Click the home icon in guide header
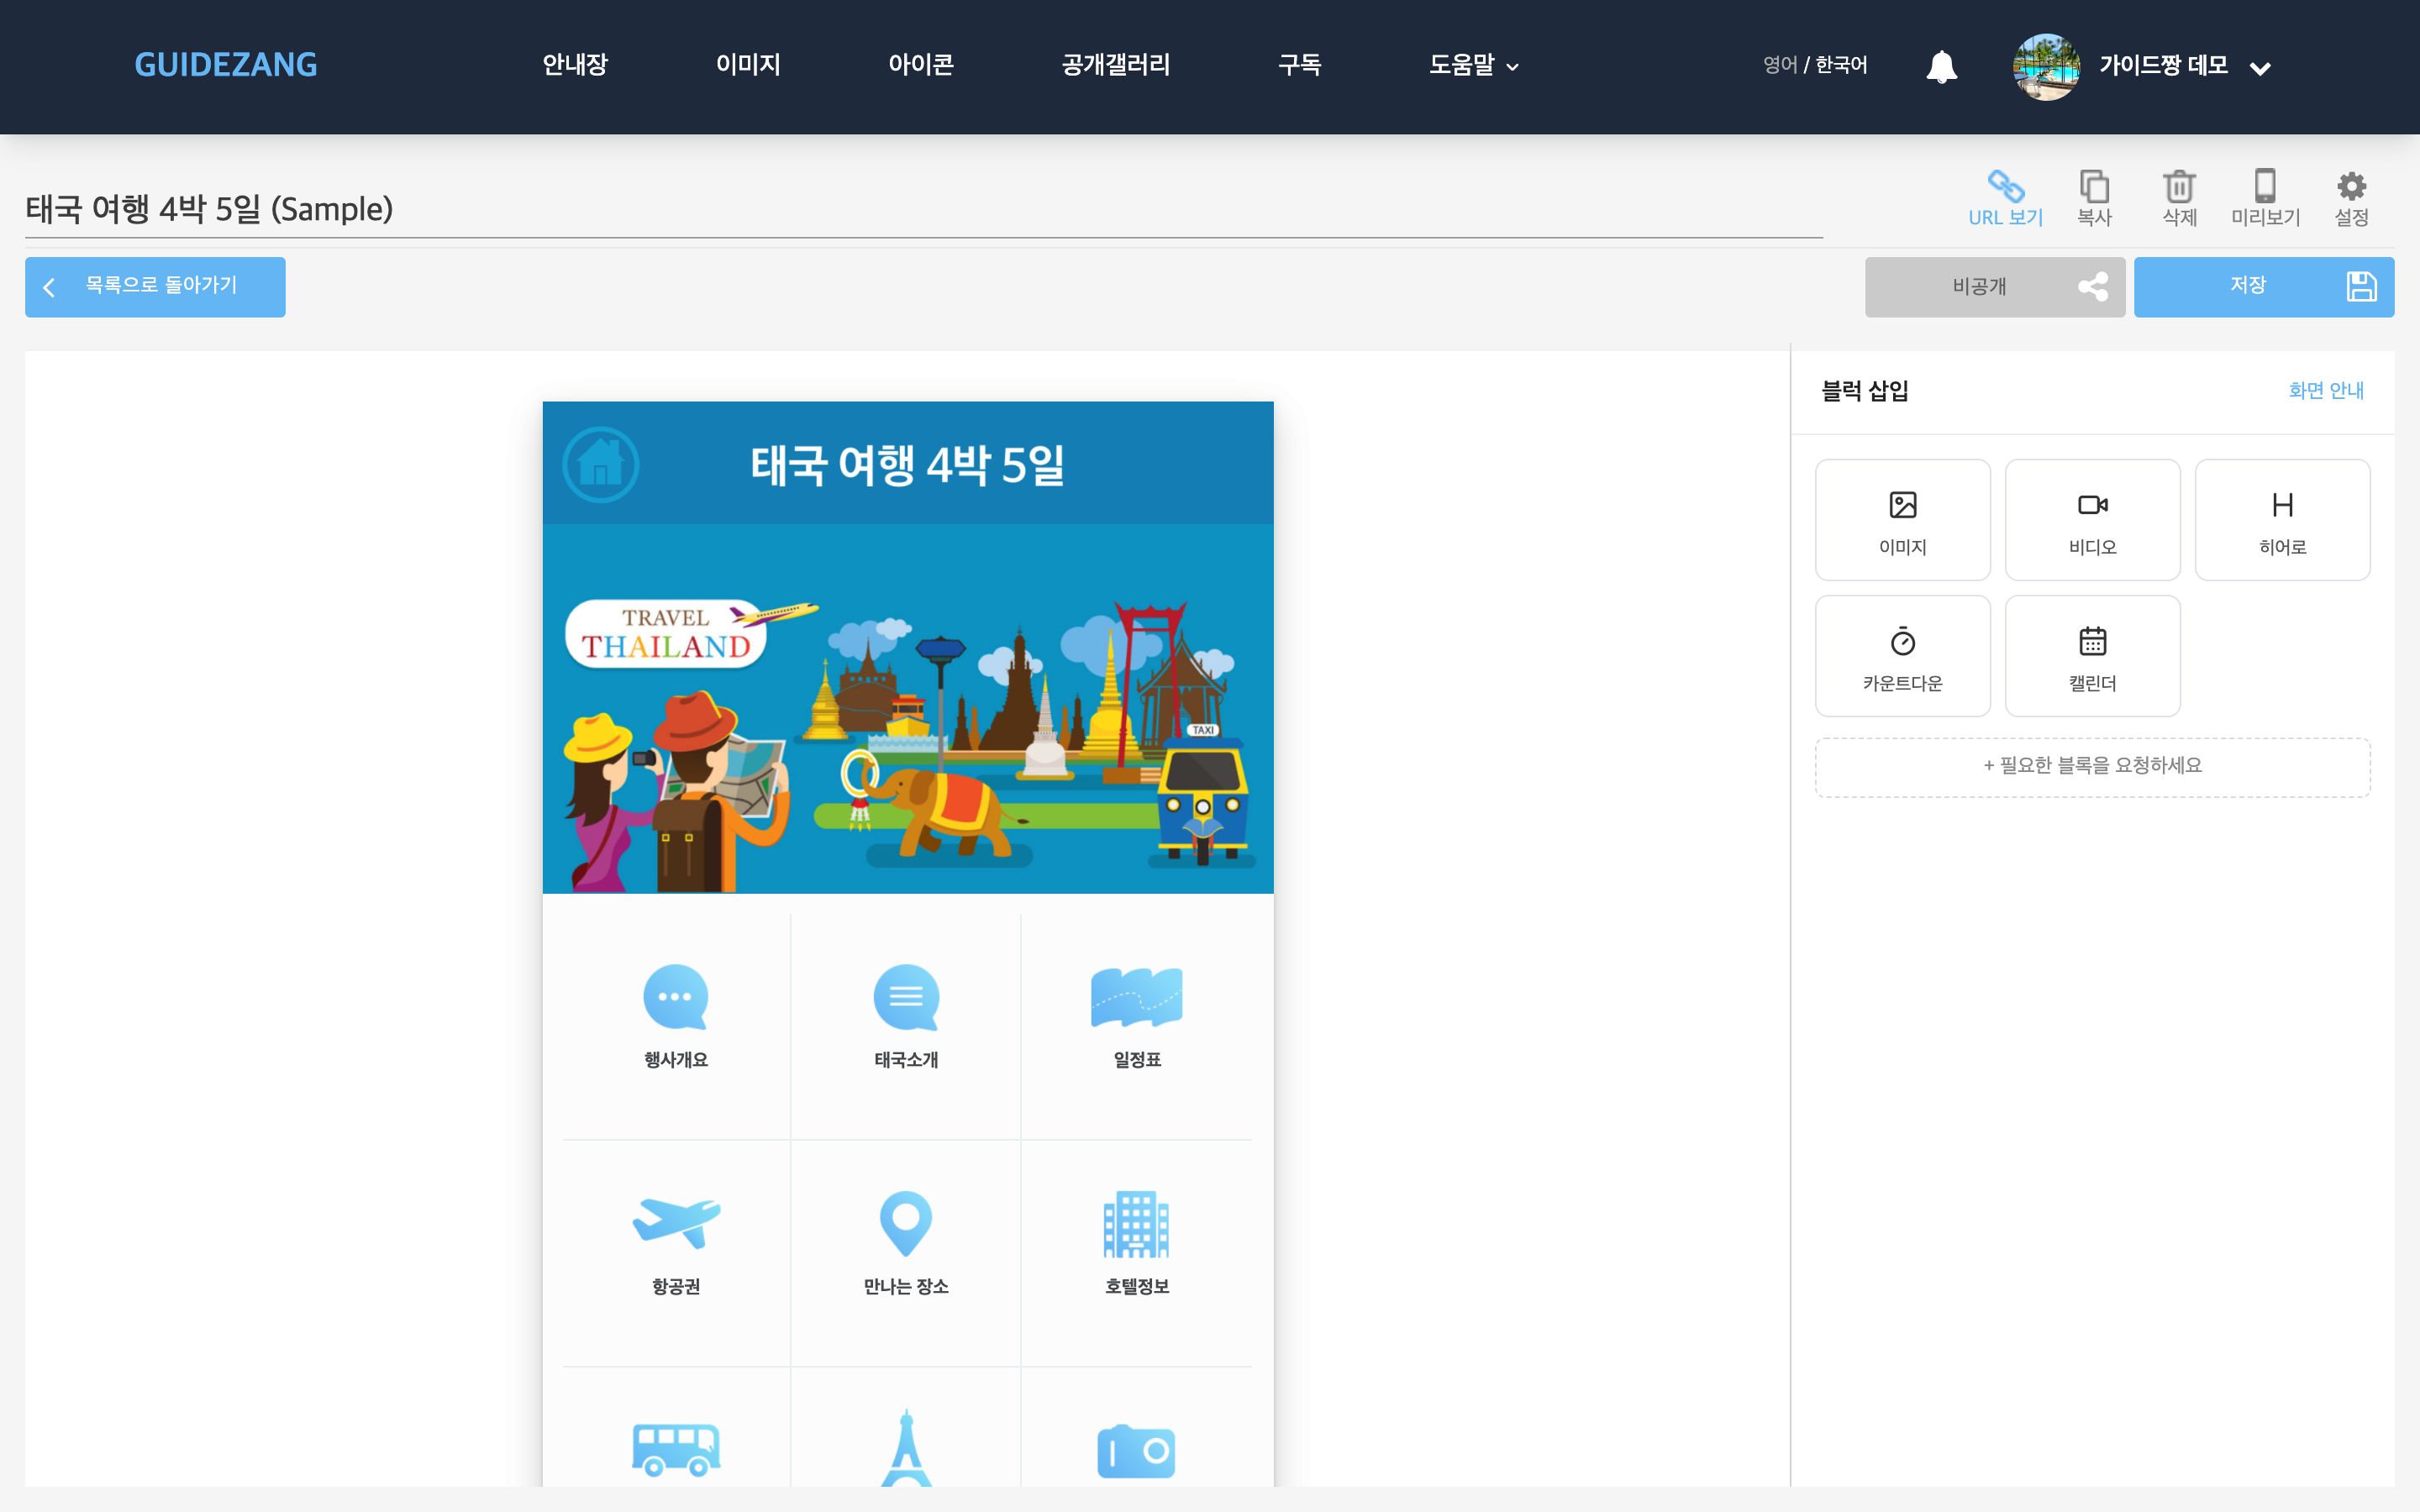Viewport: 2420px width, 1512px height. pyautogui.click(x=600, y=464)
